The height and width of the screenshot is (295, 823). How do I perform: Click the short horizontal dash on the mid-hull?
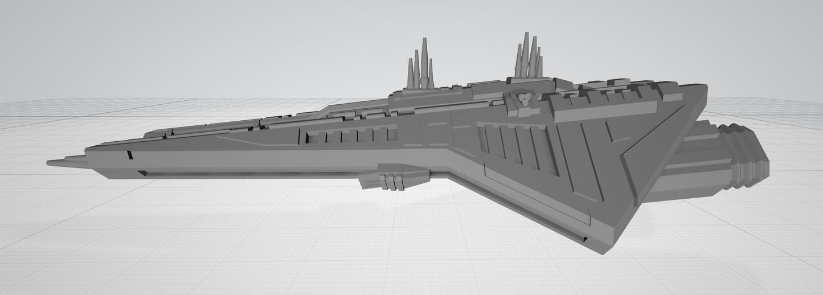(x=437, y=123)
